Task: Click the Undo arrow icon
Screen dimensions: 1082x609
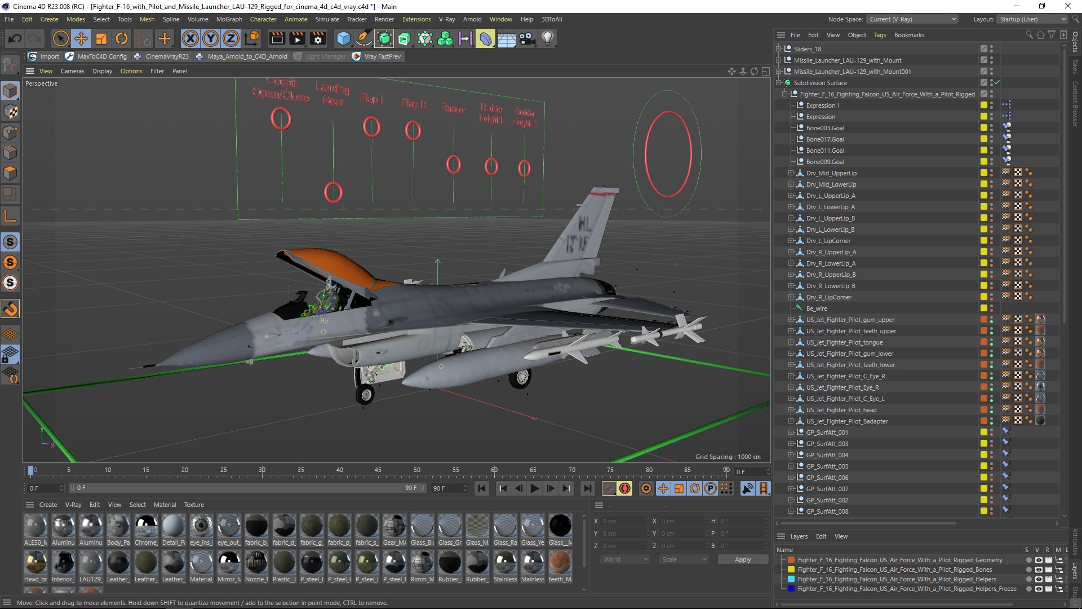Action: 15,38
